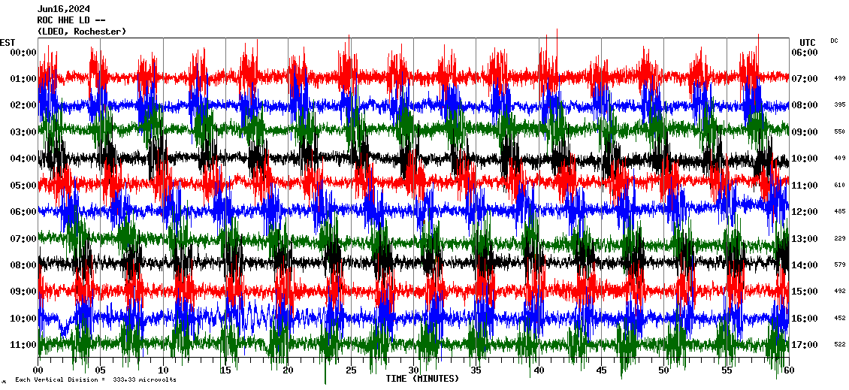Click the DC offset value 610
The height and width of the screenshot is (390, 849).
tap(839, 185)
